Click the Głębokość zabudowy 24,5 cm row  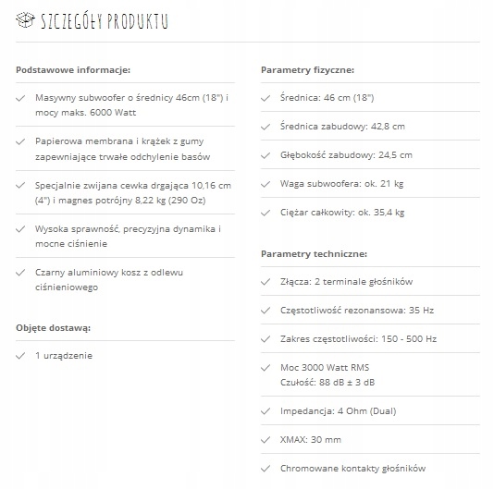[x=370, y=155]
